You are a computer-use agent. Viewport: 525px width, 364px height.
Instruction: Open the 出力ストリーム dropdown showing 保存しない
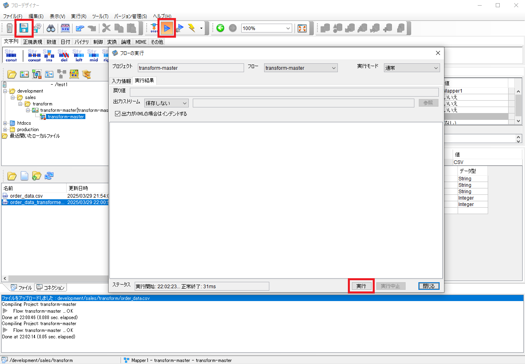pos(166,103)
